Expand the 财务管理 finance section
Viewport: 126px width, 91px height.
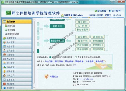(x=17, y=71)
